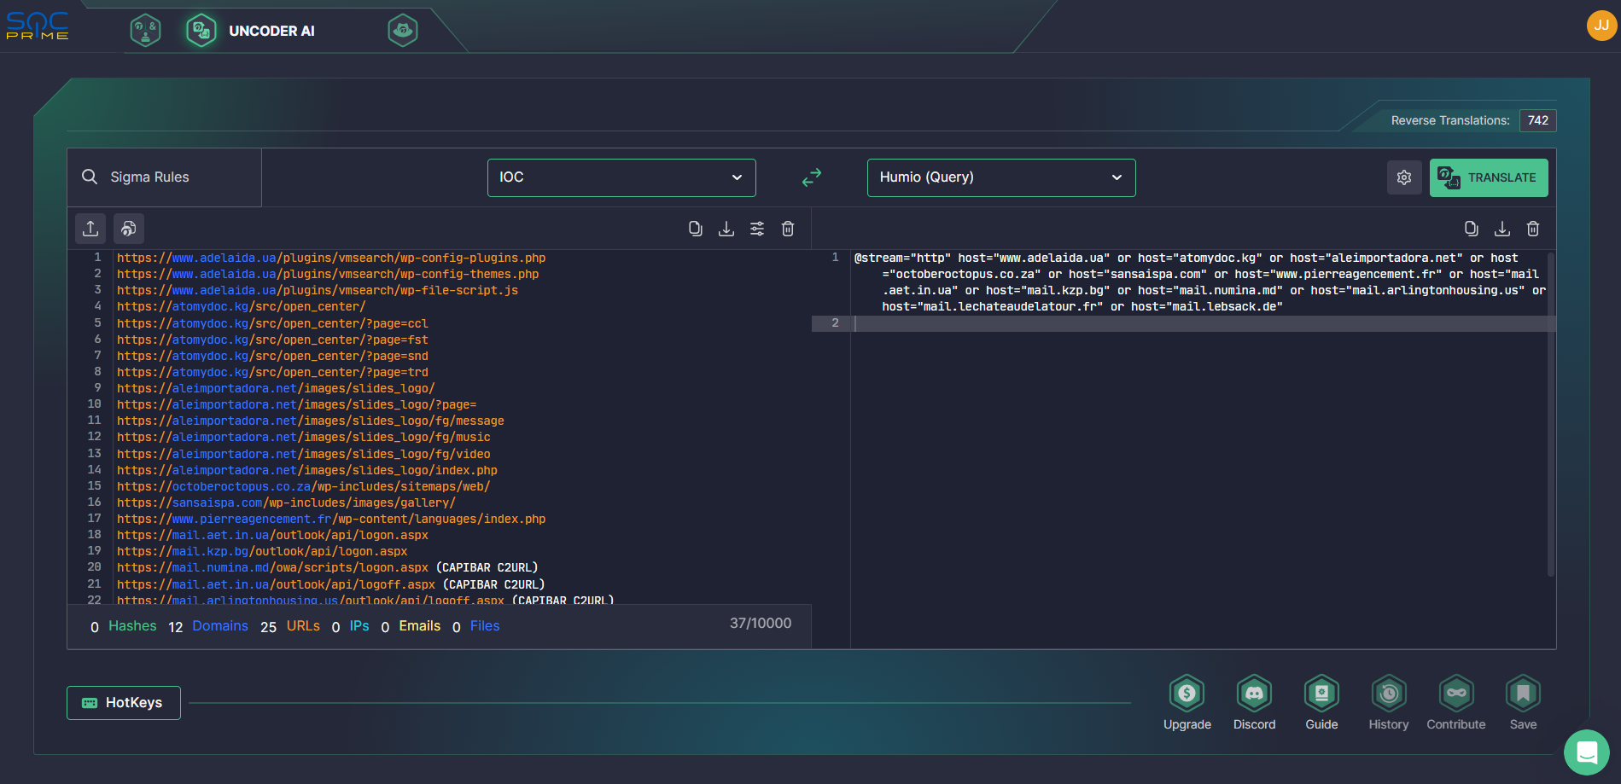The width and height of the screenshot is (1621, 784).
Task: Click the Contribute icon
Action: point(1456,703)
